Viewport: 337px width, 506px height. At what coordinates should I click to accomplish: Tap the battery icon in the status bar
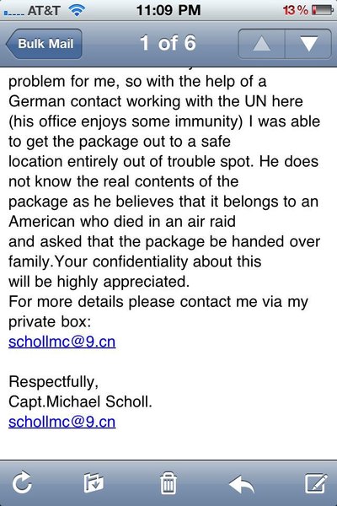[322, 10]
